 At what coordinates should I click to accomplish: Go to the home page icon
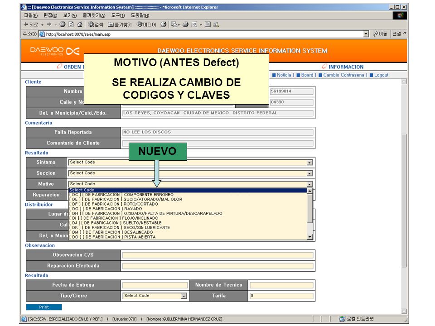(x=80, y=24)
